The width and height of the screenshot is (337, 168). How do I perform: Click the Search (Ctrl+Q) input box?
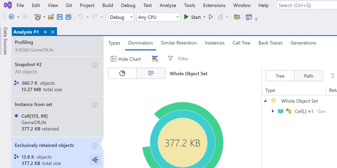[306, 5]
